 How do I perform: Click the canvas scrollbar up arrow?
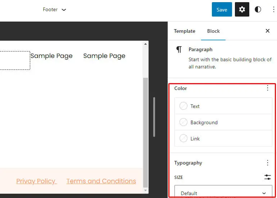(x=145, y=44)
